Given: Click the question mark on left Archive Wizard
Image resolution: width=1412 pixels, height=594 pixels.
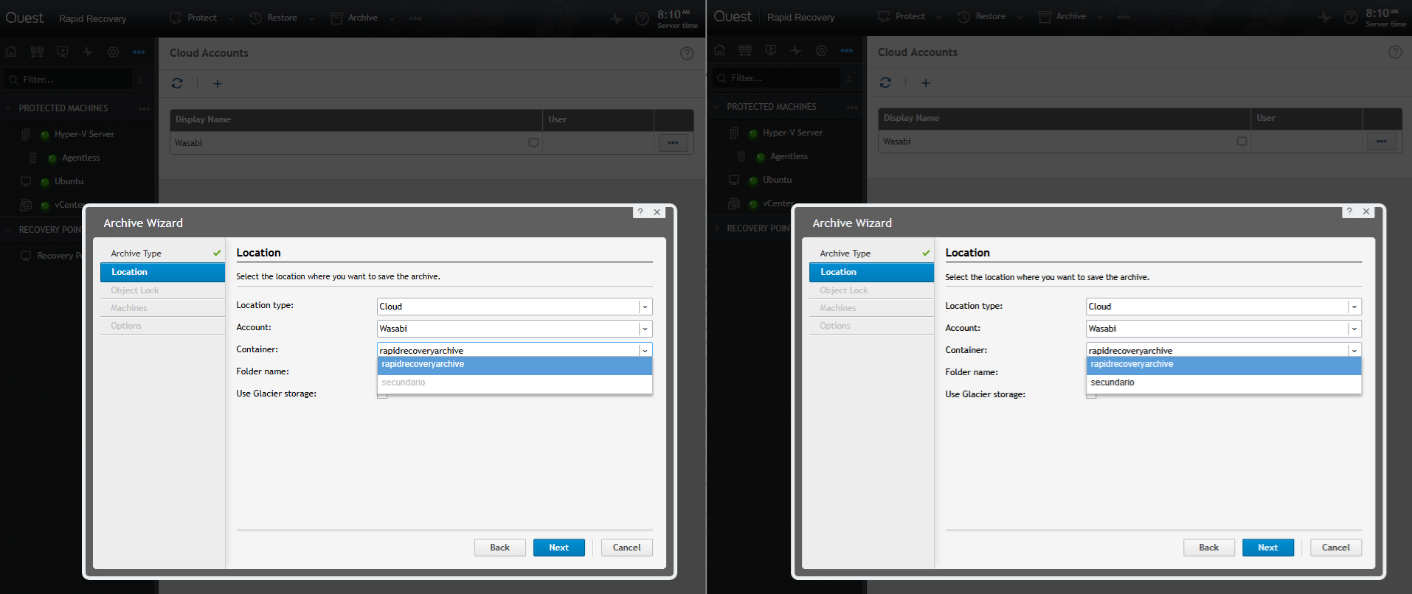Looking at the screenshot, I should tap(640, 212).
